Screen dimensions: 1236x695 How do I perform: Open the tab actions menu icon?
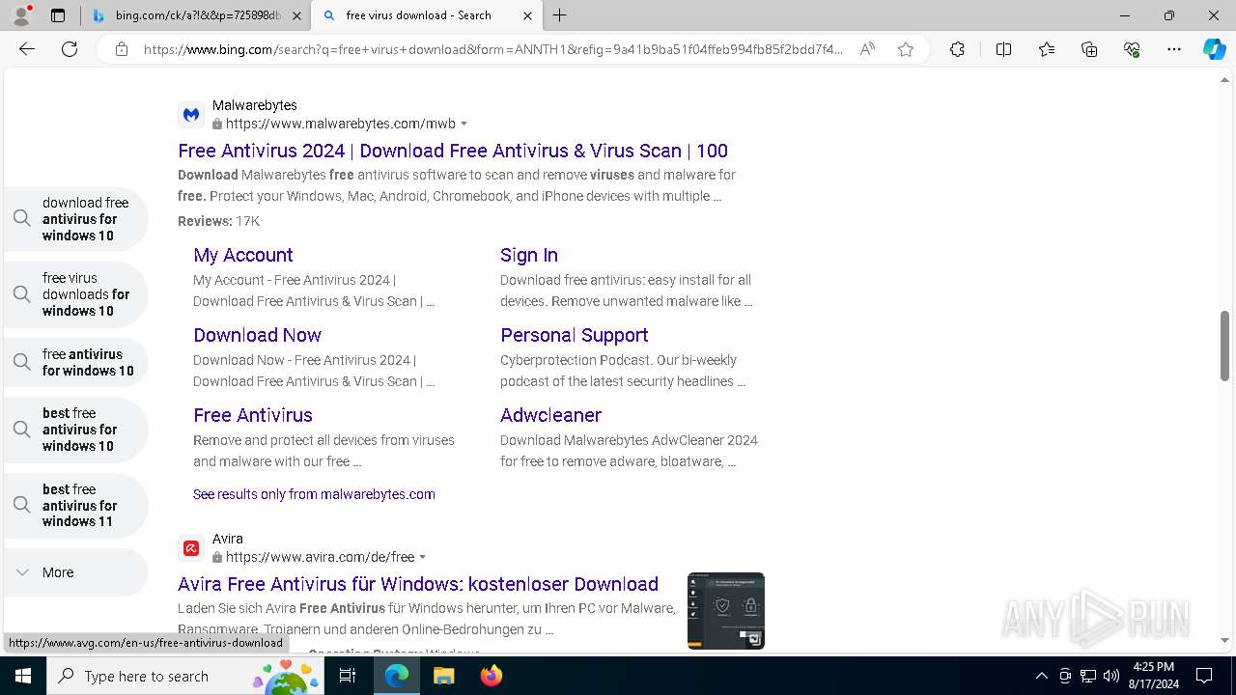click(x=58, y=15)
